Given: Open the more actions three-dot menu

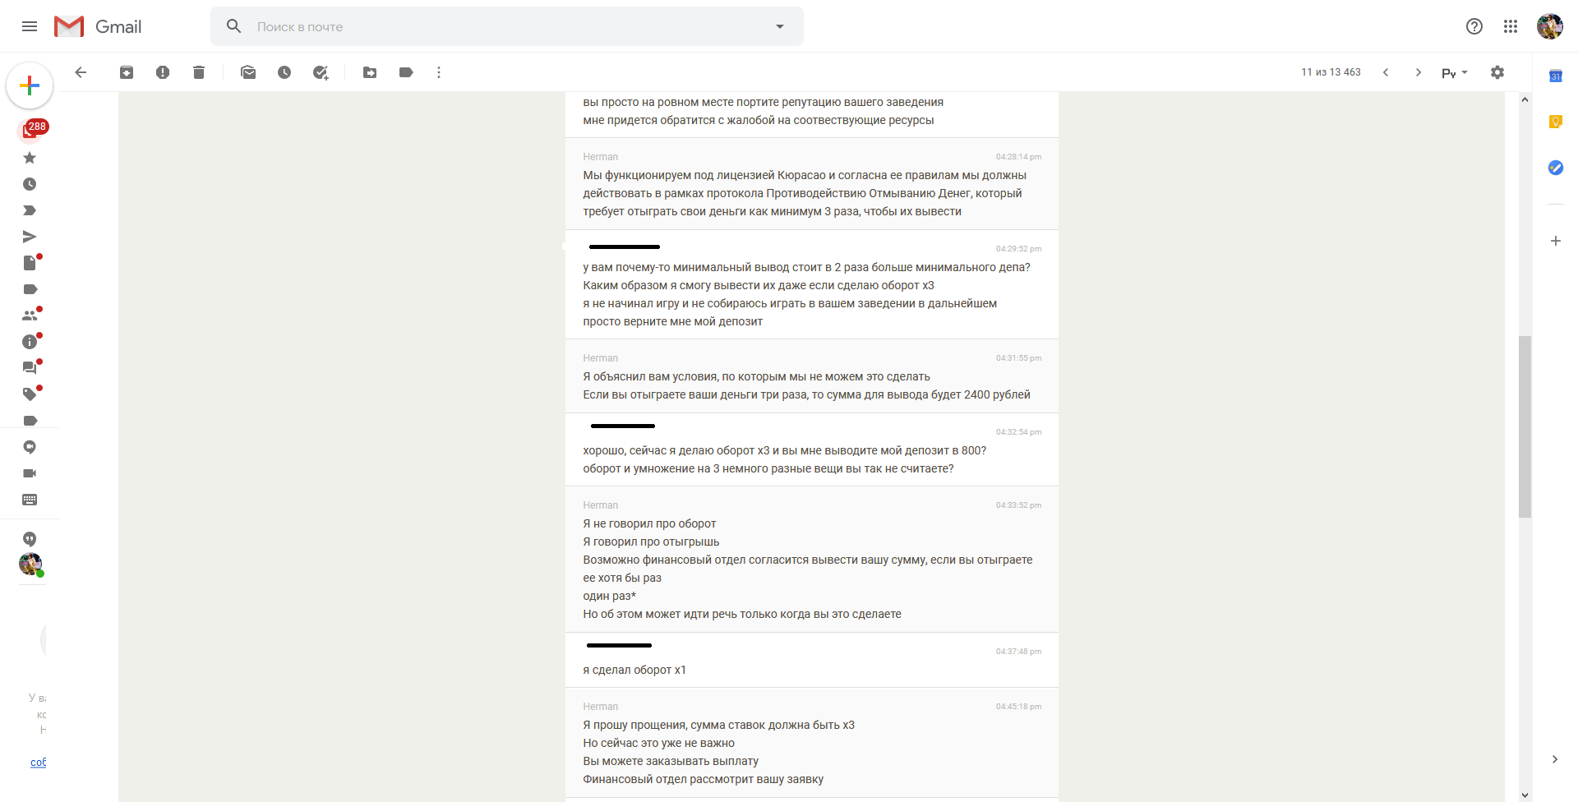Looking at the screenshot, I should coord(439,72).
